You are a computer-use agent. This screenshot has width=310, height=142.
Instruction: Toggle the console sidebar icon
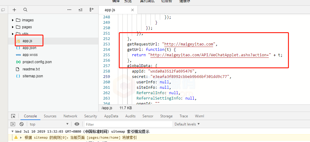(13, 124)
